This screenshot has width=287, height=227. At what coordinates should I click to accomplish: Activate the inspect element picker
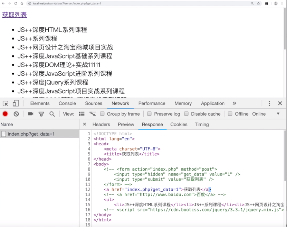6,103
